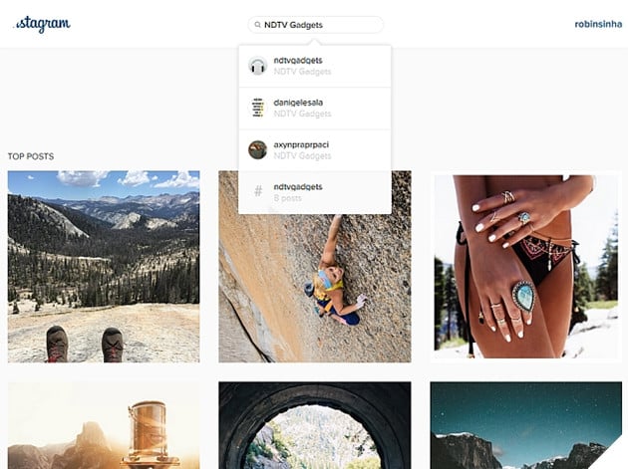Click the headphones avatar of ndtvgadgets

[x=257, y=66]
